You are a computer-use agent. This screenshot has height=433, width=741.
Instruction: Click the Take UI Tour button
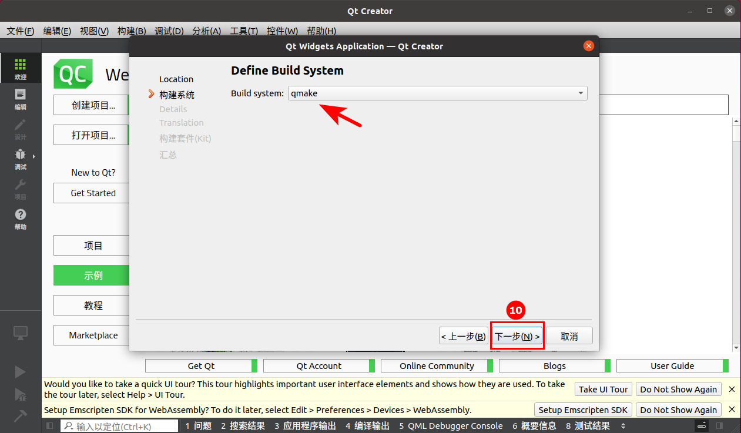tap(603, 389)
